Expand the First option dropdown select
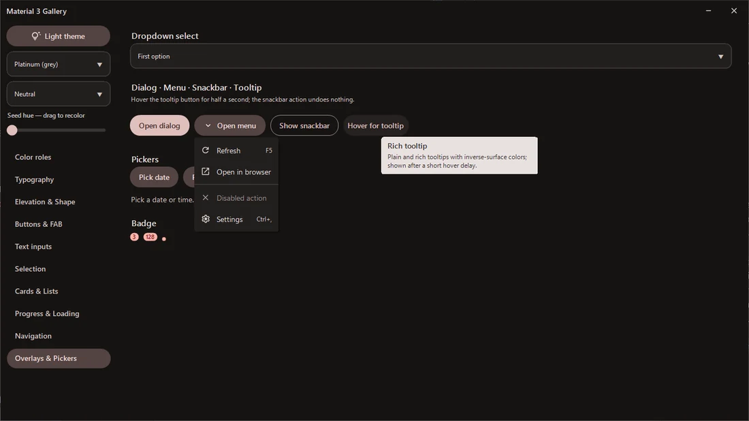The image size is (749, 421). click(430, 56)
